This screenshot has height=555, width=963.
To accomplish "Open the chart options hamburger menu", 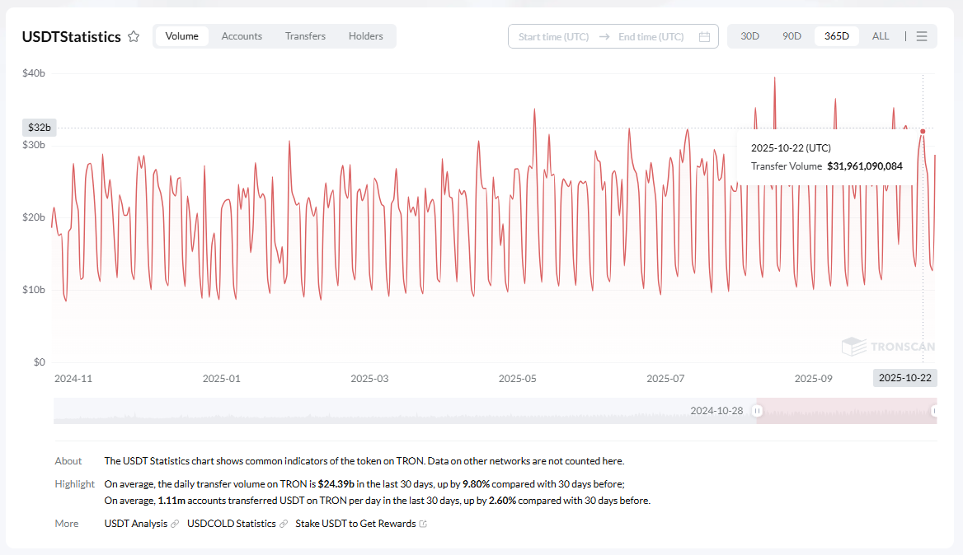I will tap(922, 36).
